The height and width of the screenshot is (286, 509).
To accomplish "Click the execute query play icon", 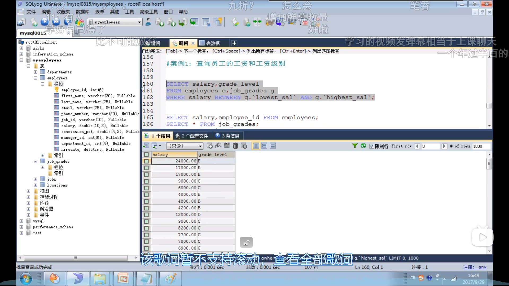I will [45, 22].
